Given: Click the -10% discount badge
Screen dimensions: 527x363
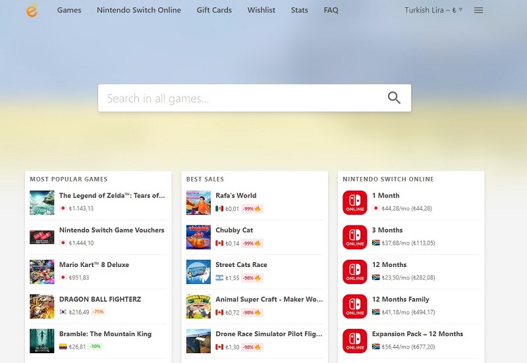Looking at the screenshot, I should tap(95, 347).
